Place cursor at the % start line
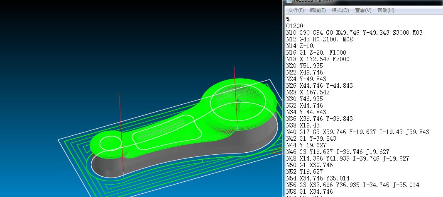The image size is (443, 197). click(x=288, y=19)
